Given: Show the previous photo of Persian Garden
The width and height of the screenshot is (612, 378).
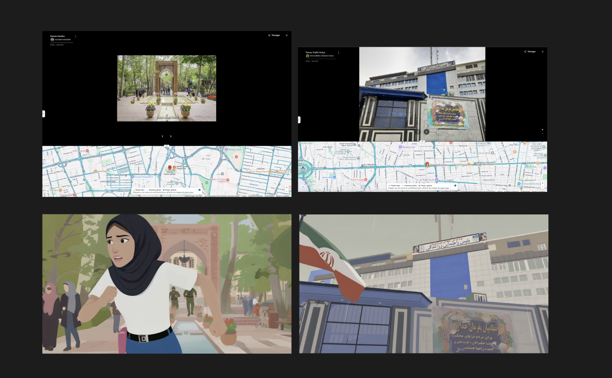Looking at the screenshot, I should point(162,136).
